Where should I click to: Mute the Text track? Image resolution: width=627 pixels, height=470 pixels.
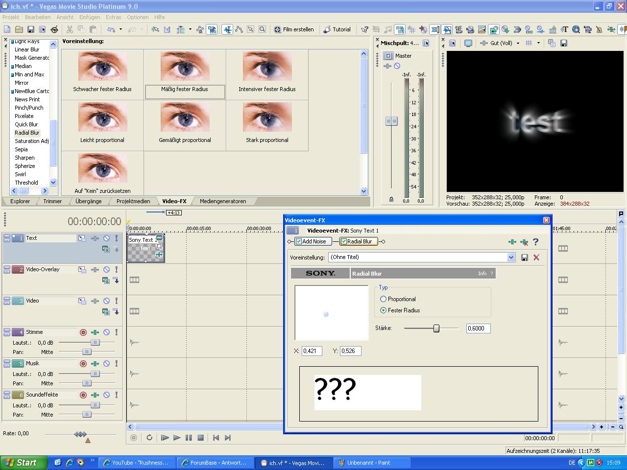click(x=106, y=238)
